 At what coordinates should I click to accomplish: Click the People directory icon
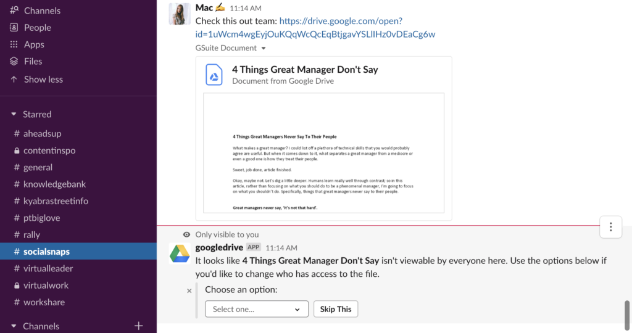point(14,27)
